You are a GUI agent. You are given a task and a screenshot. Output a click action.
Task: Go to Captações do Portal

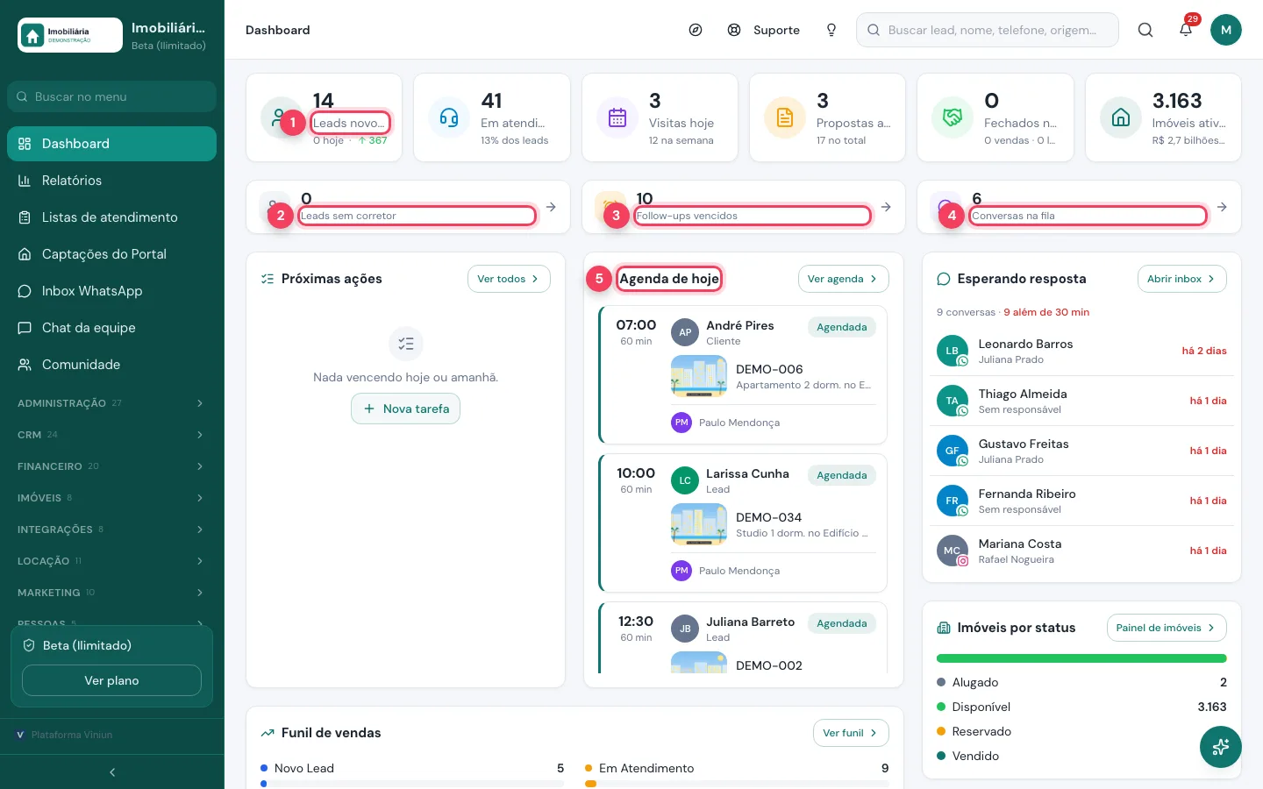tap(111, 254)
